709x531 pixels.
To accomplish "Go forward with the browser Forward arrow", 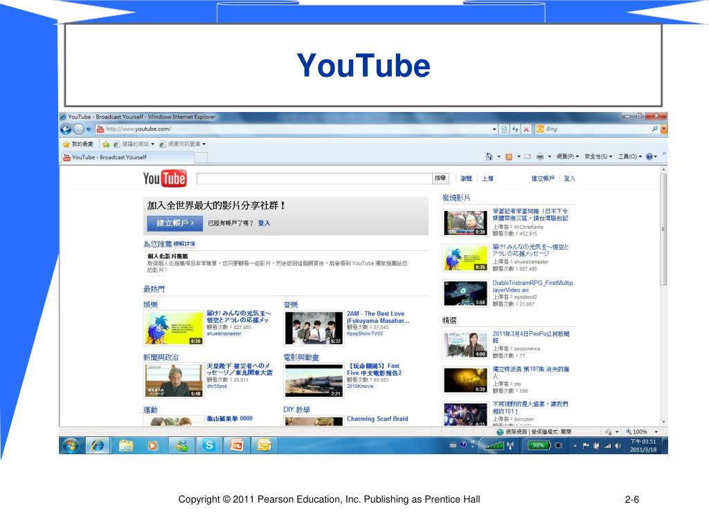I will (x=79, y=129).
